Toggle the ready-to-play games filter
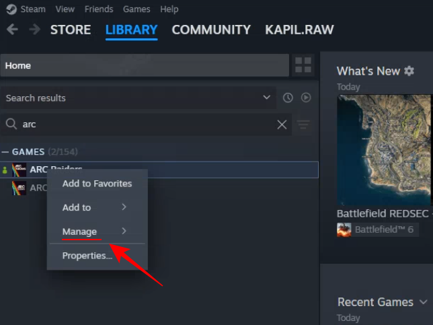Screen dimensions: 433x325 (306, 98)
